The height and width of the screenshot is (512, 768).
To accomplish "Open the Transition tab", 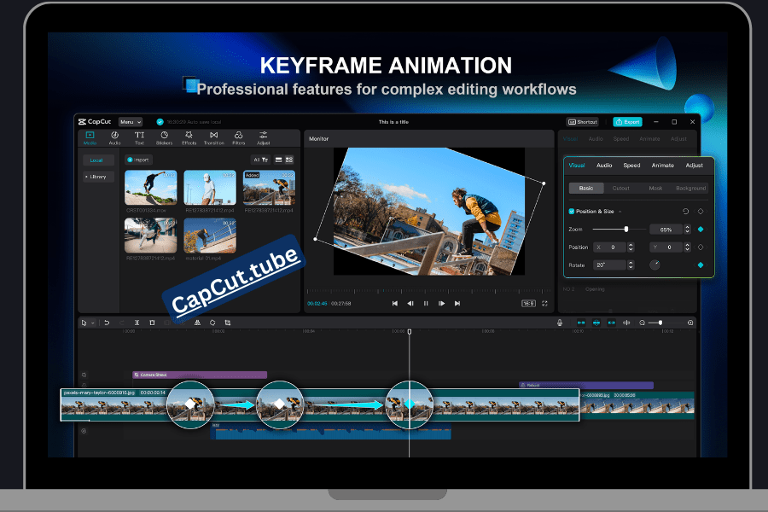I will (x=214, y=137).
